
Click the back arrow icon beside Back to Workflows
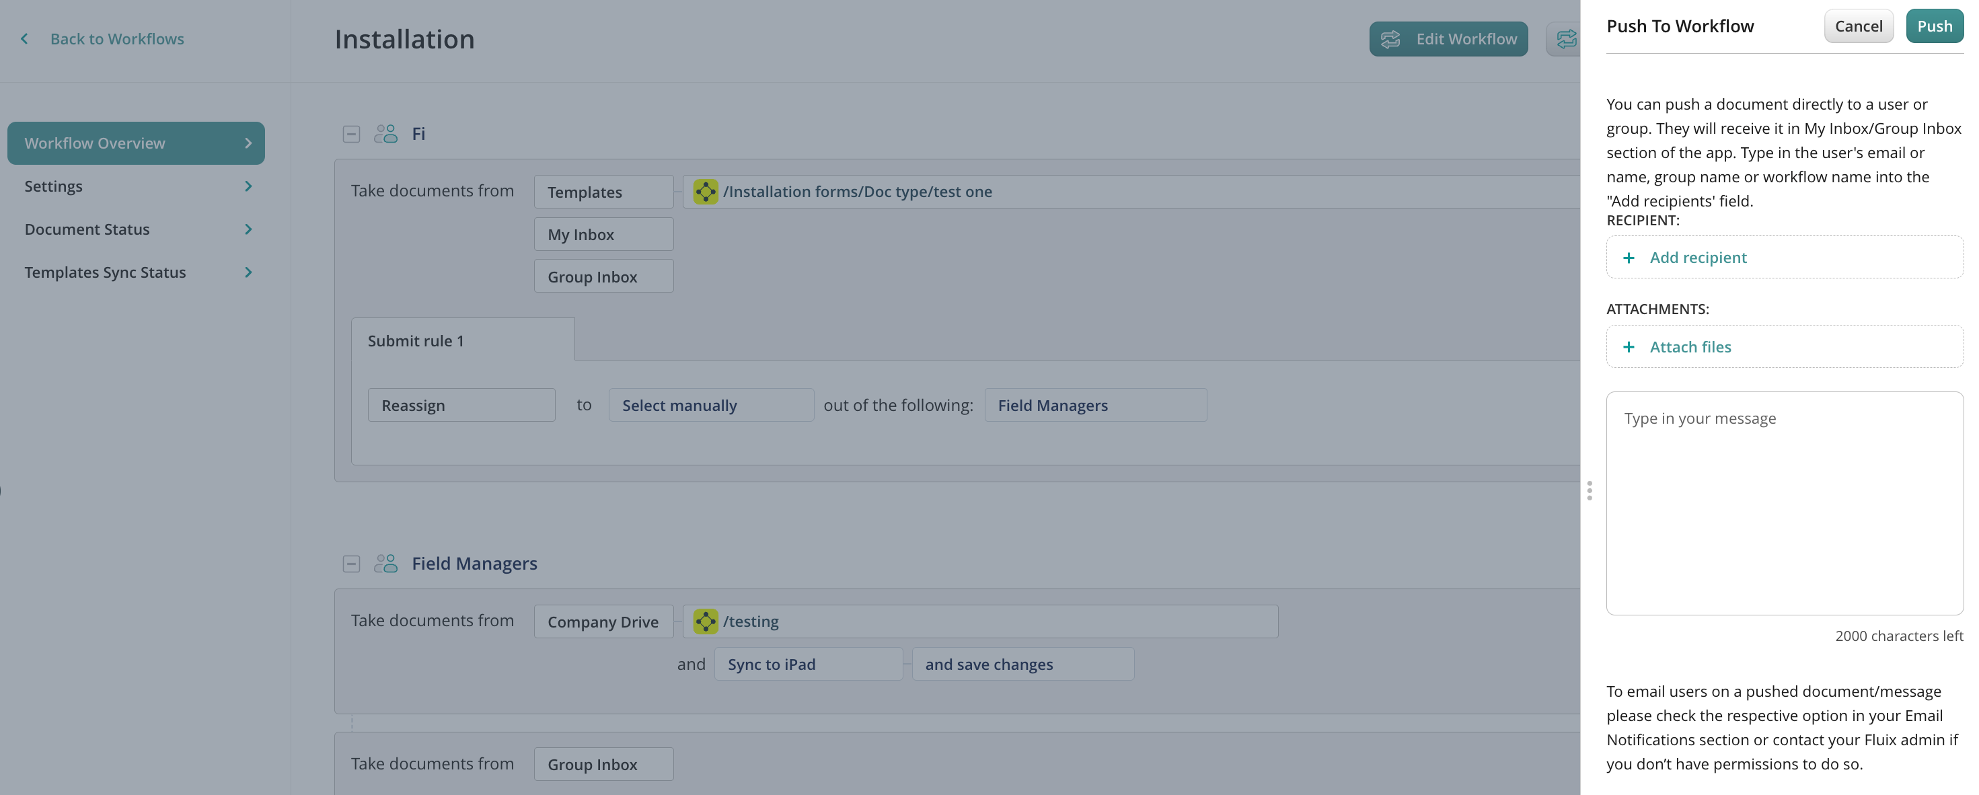(x=25, y=38)
